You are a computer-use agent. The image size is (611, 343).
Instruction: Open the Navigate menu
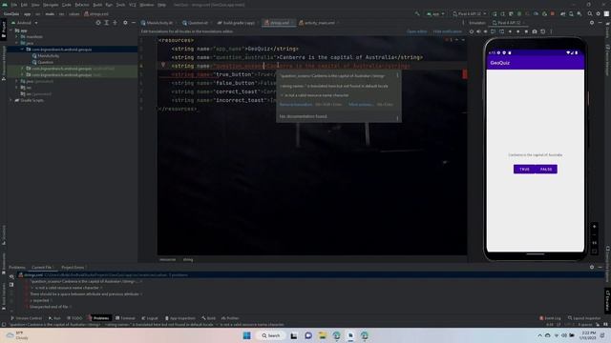coord(51,5)
